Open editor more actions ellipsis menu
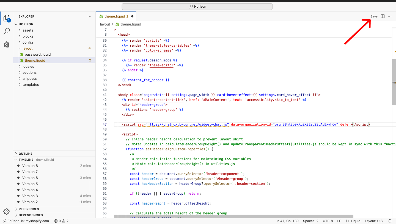The height and width of the screenshot is (224, 396). (390, 16)
